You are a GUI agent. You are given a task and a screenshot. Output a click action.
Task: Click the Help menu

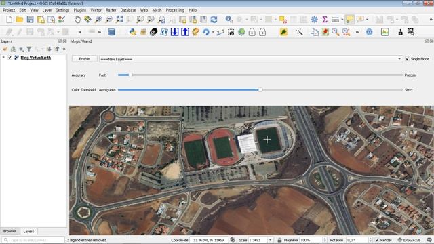[193, 10]
